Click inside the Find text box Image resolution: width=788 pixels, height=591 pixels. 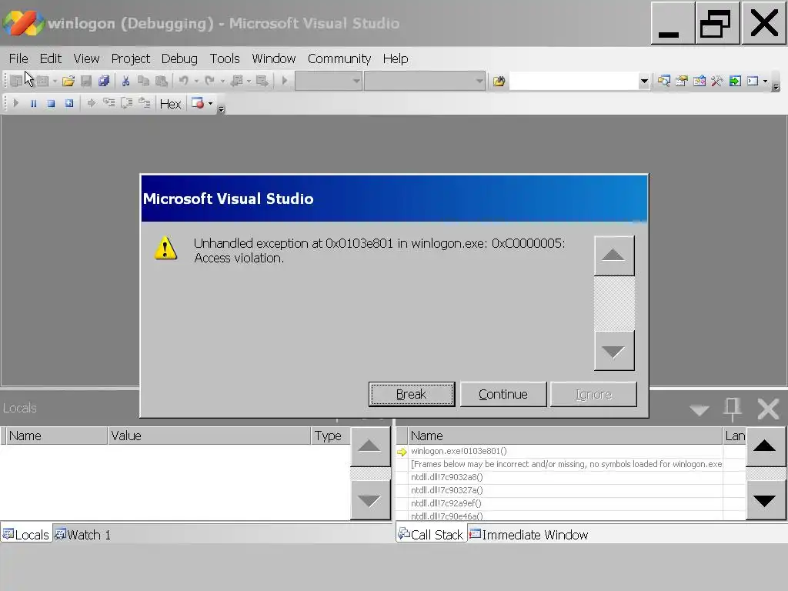coord(573,81)
